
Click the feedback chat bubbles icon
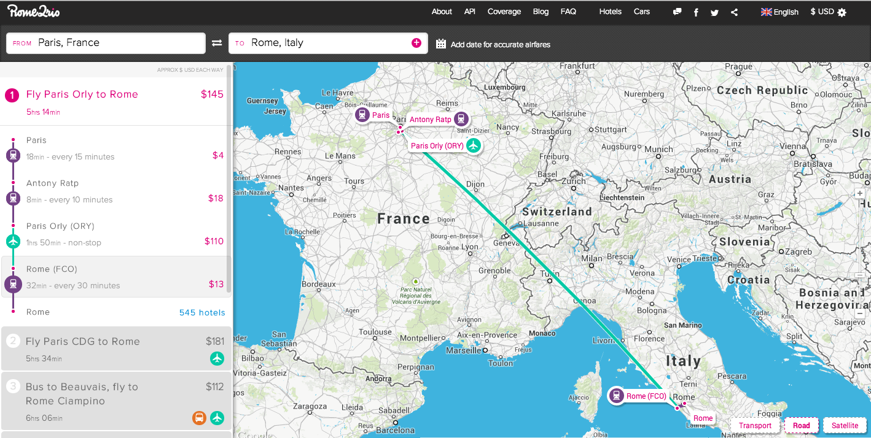[677, 12]
